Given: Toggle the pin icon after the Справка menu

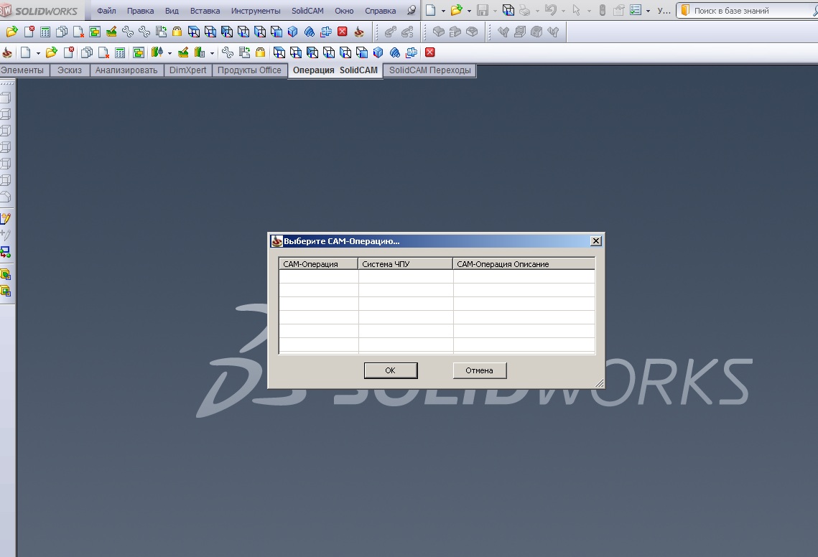Looking at the screenshot, I should (x=412, y=11).
